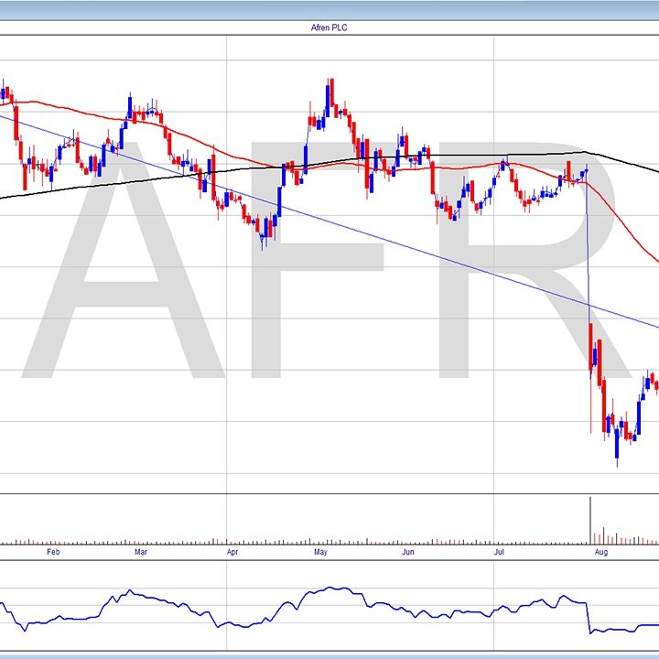Click the blue title bar at top

pyautogui.click(x=329, y=10)
